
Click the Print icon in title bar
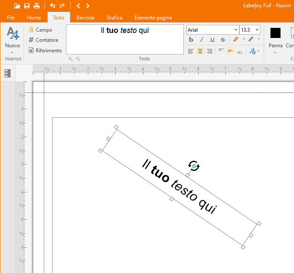pos(37,6)
